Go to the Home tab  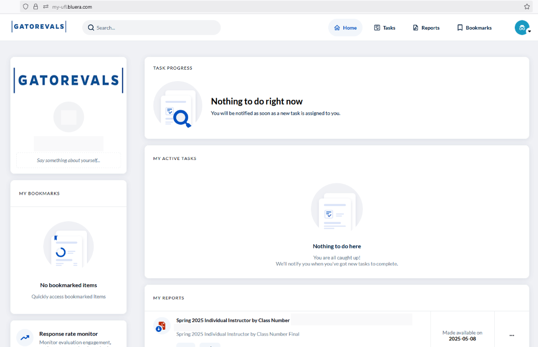pos(345,28)
